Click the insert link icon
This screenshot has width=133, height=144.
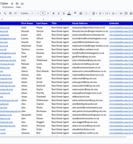coord(121,13)
